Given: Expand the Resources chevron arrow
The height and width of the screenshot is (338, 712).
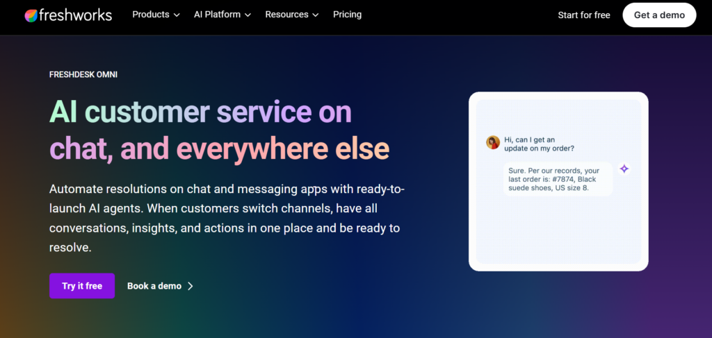Looking at the screenshot, I should (x=316, y=15).
